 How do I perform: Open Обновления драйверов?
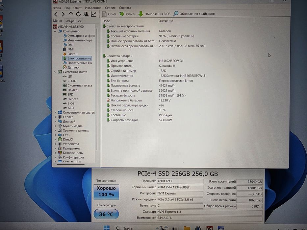(194, 14)
